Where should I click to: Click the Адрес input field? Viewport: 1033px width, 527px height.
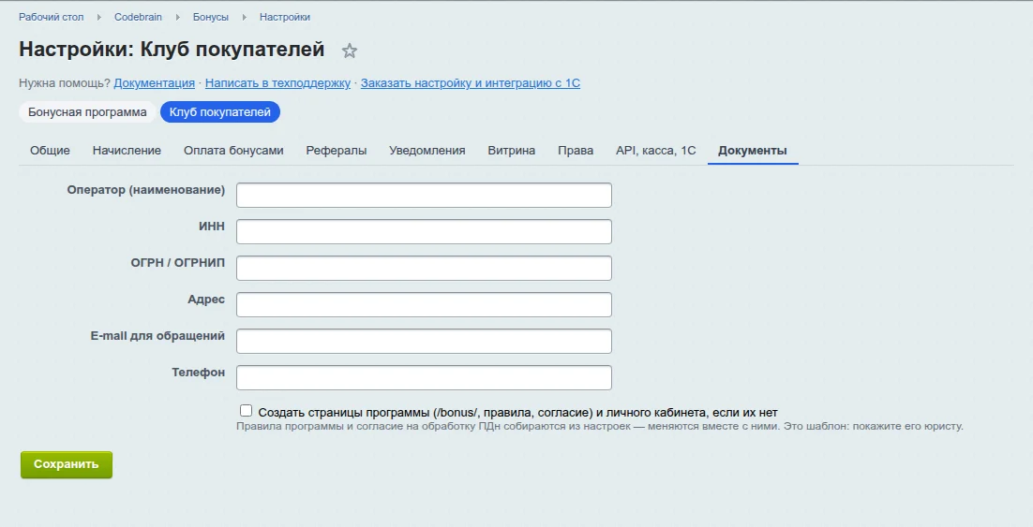click(425, 304)
